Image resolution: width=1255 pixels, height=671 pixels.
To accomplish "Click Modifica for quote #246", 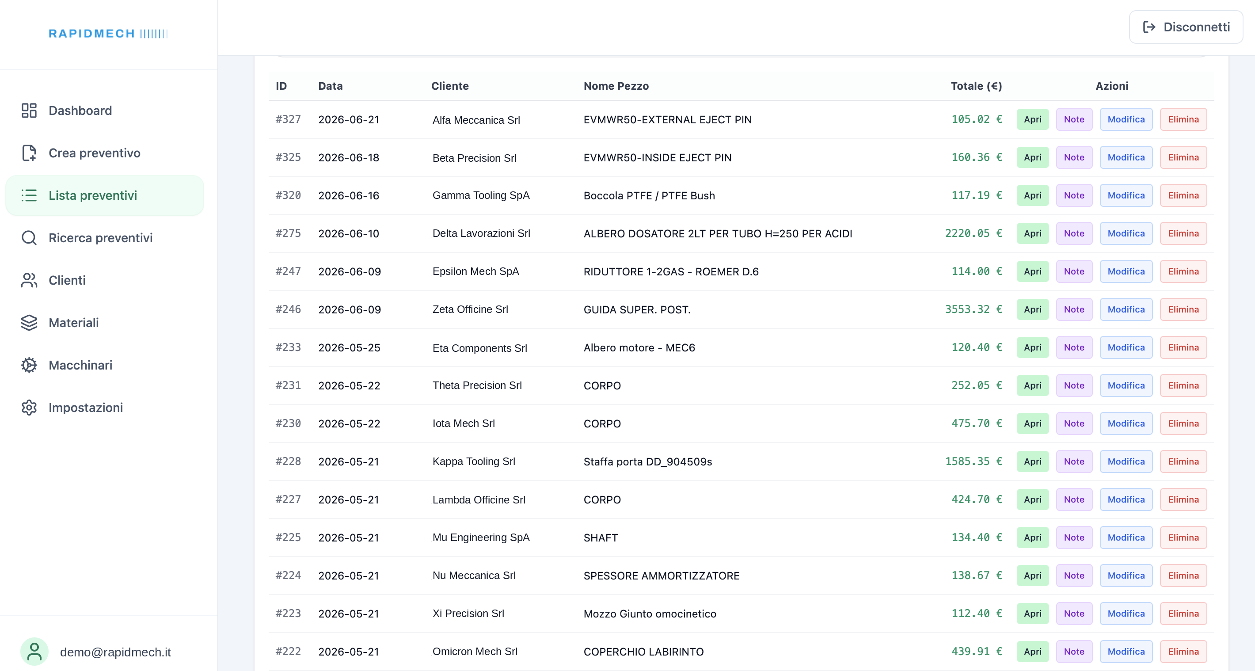I will coord(1126,309).
